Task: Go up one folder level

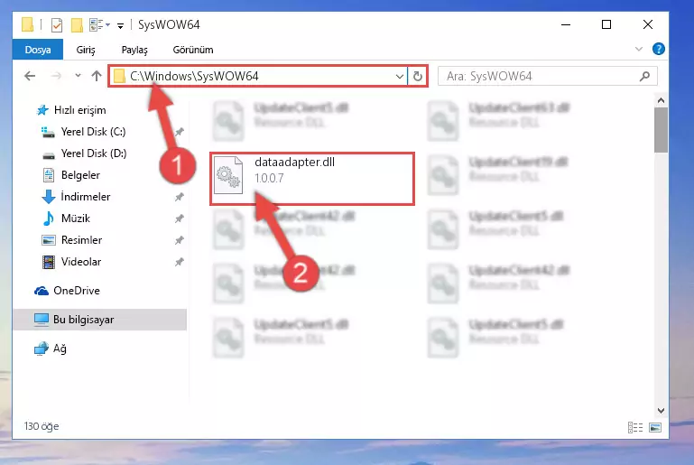Action: coord(96,76)
